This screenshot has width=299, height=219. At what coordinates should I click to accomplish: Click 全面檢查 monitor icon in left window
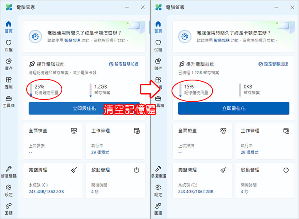pyautogui.click(x=74, y=131)
